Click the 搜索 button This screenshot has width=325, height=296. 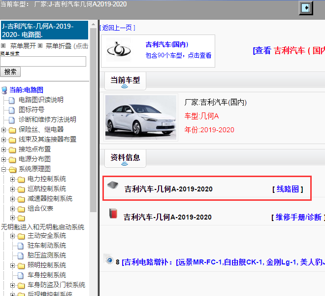(10, 72)
